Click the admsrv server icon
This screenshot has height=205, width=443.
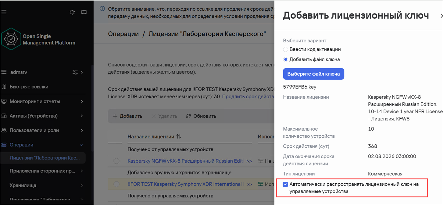(x=4, y=72)
